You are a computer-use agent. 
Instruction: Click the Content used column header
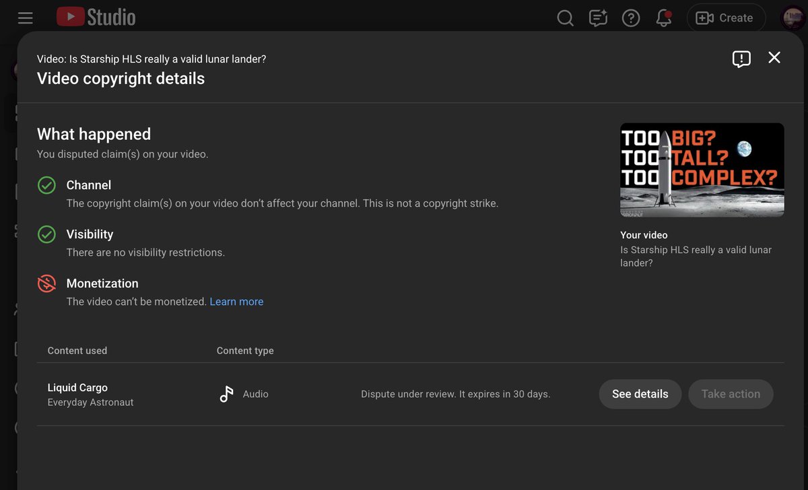click(77, 351)
